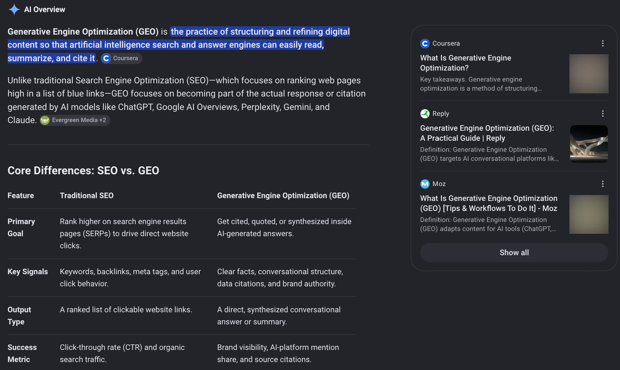
Task: Click the 'Primary Goal' row label
Action: (x=21, y=228)
